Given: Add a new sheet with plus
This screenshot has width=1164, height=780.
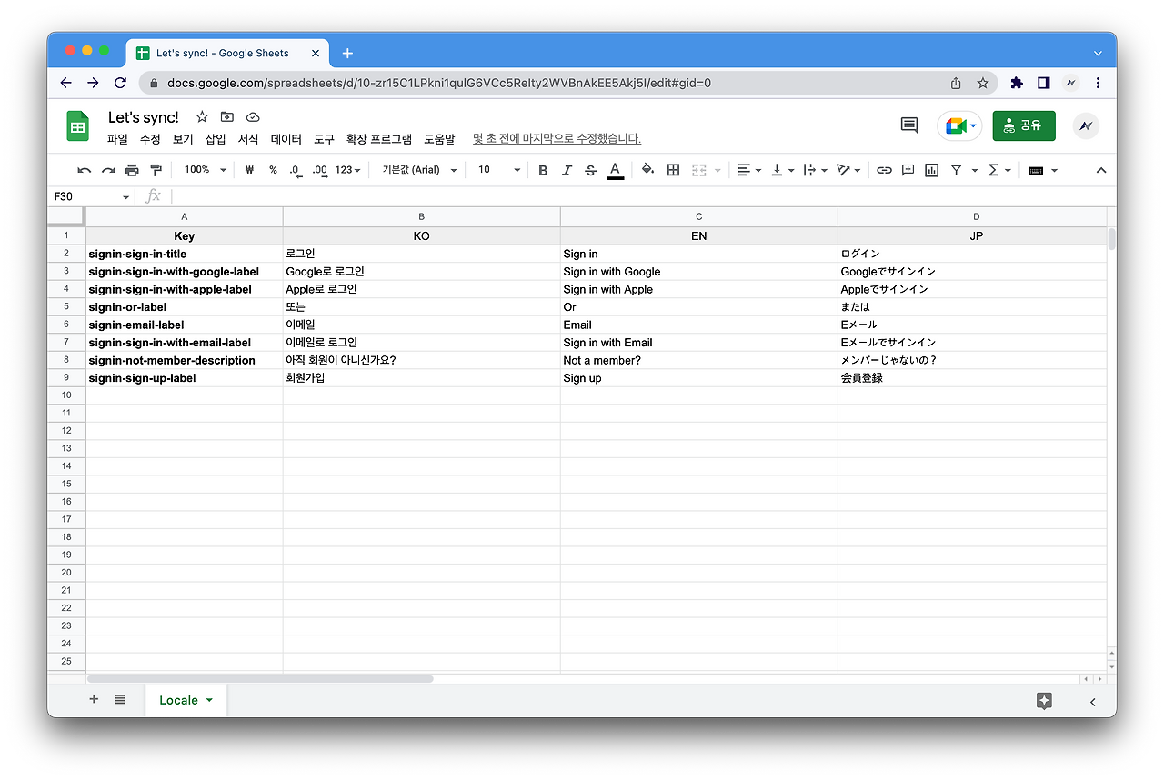Looking at the screenshot, I should pyautogui.click(x=94, y=699).
